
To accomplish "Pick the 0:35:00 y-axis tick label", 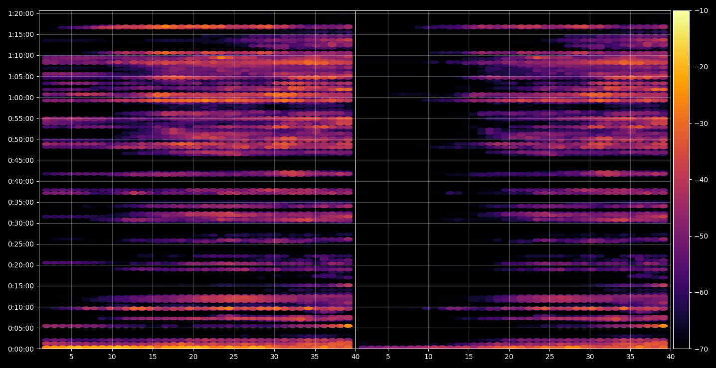I will [21, 202].
